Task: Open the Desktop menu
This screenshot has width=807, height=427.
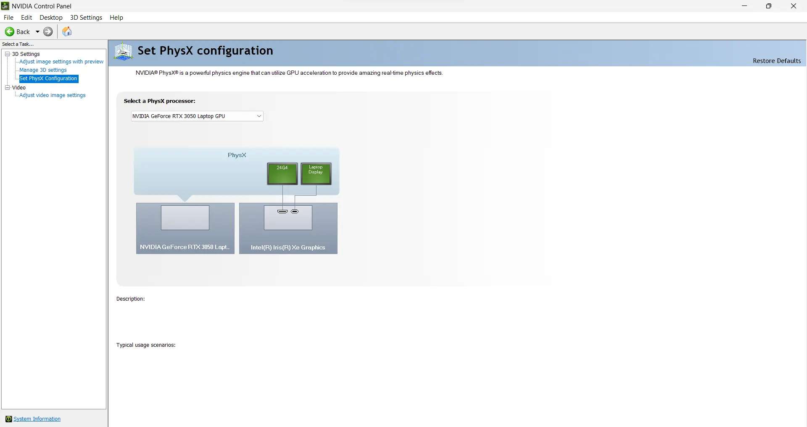Action: [51, 18]
